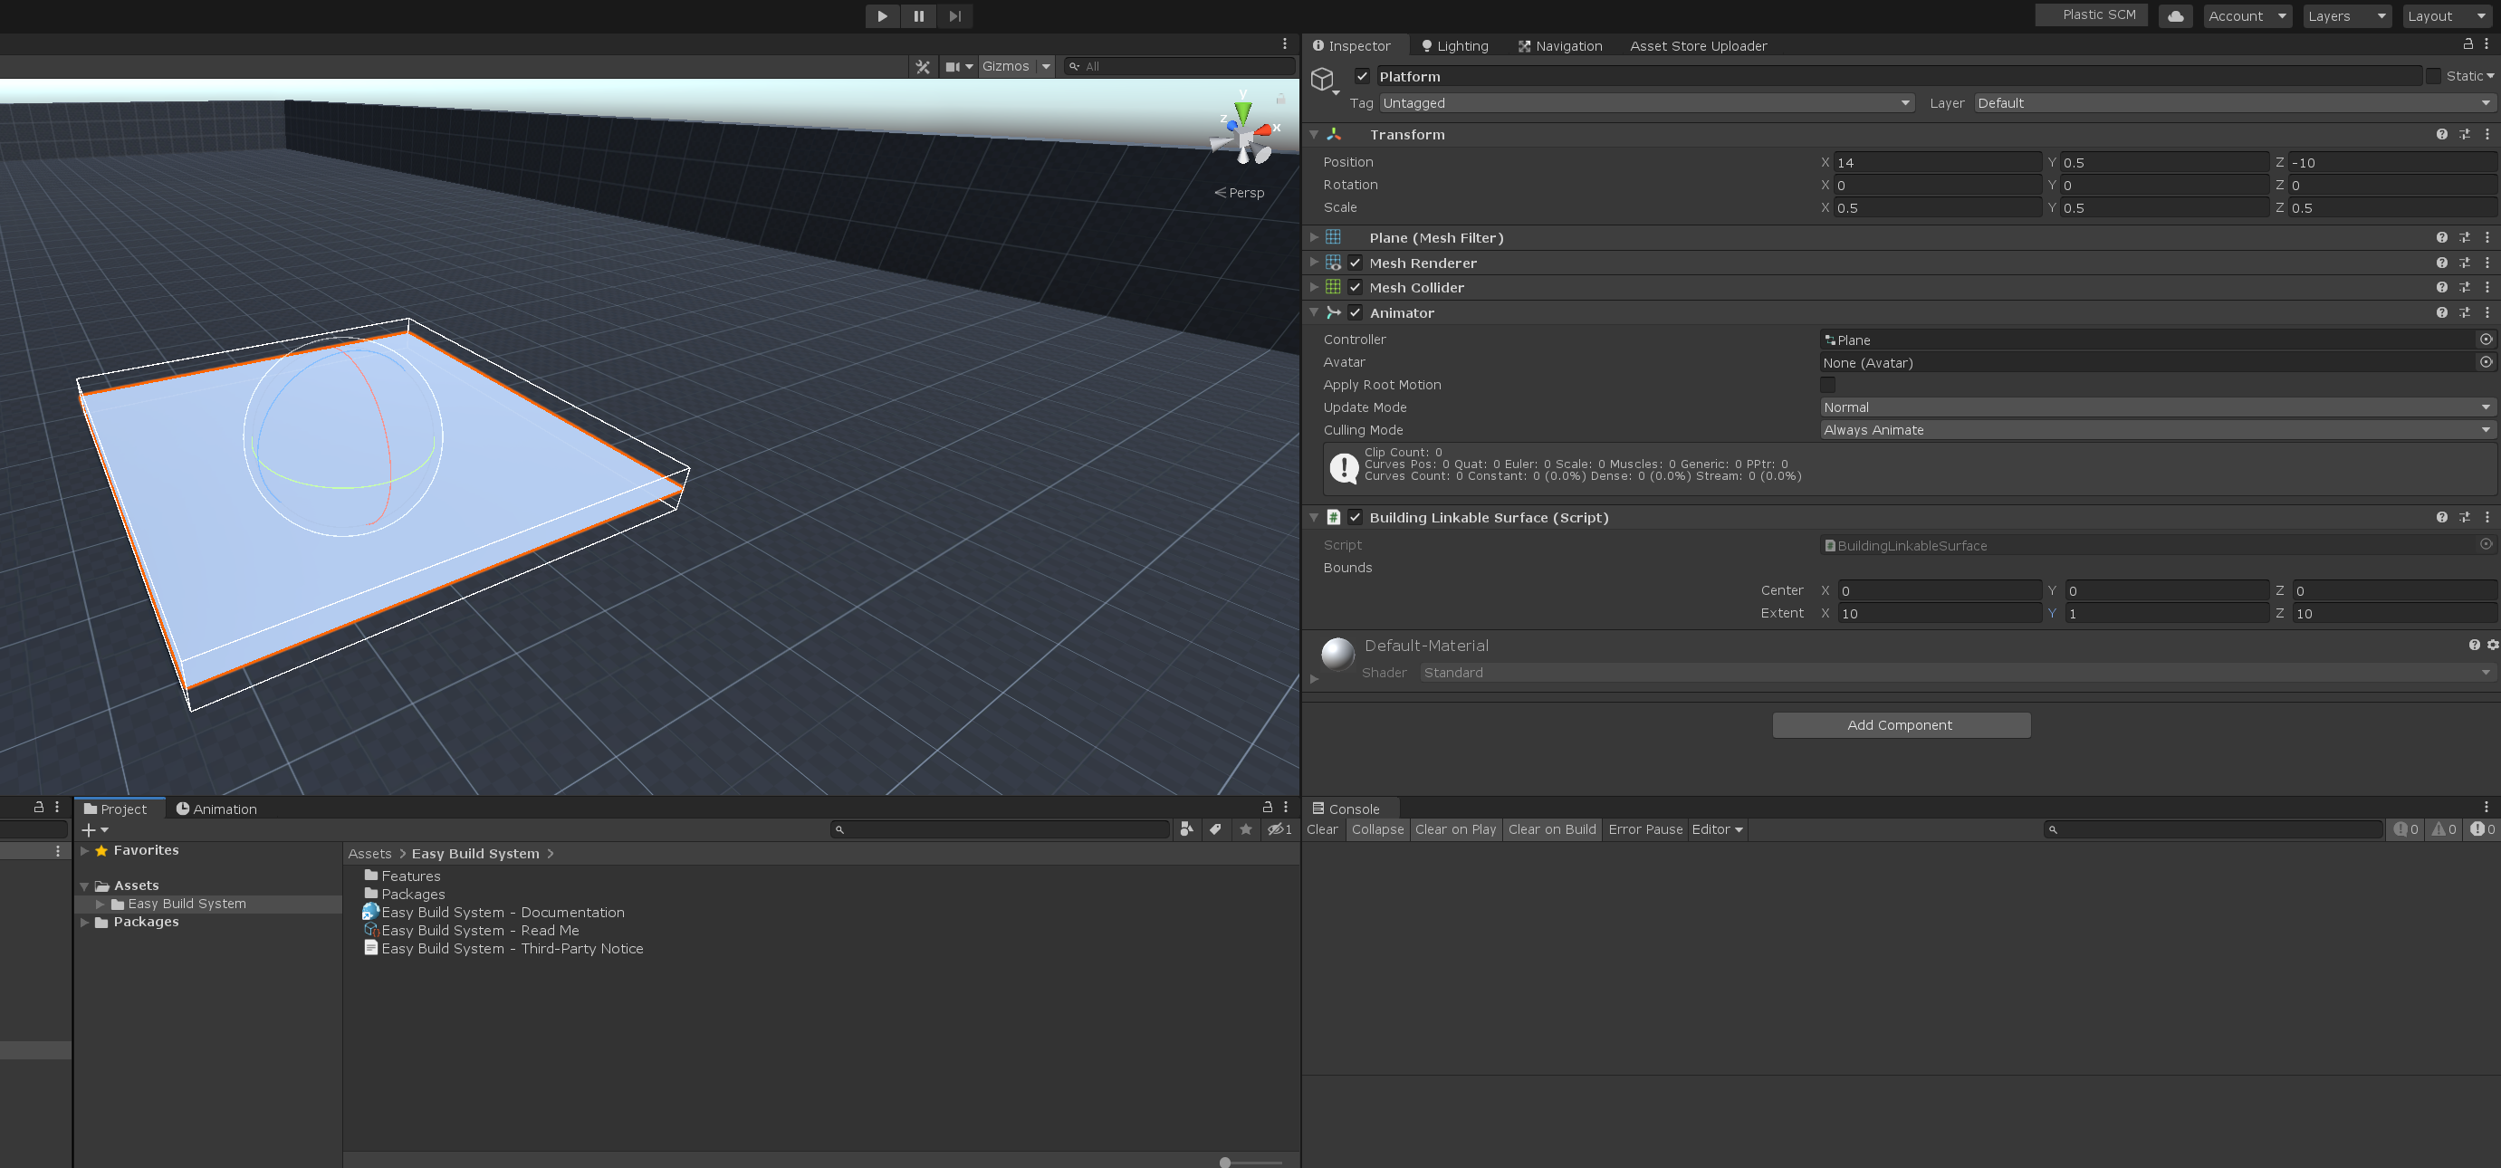Viewport: 2501px width, 1168px height.
Task: Open the Culling Mode dropdown
Action: click(x=2157, y=430)
